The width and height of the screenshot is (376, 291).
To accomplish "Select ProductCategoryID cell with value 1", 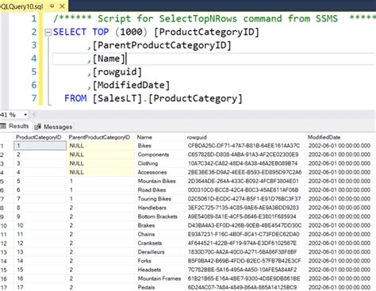I will pyautogui.click(x=40, y=146).
